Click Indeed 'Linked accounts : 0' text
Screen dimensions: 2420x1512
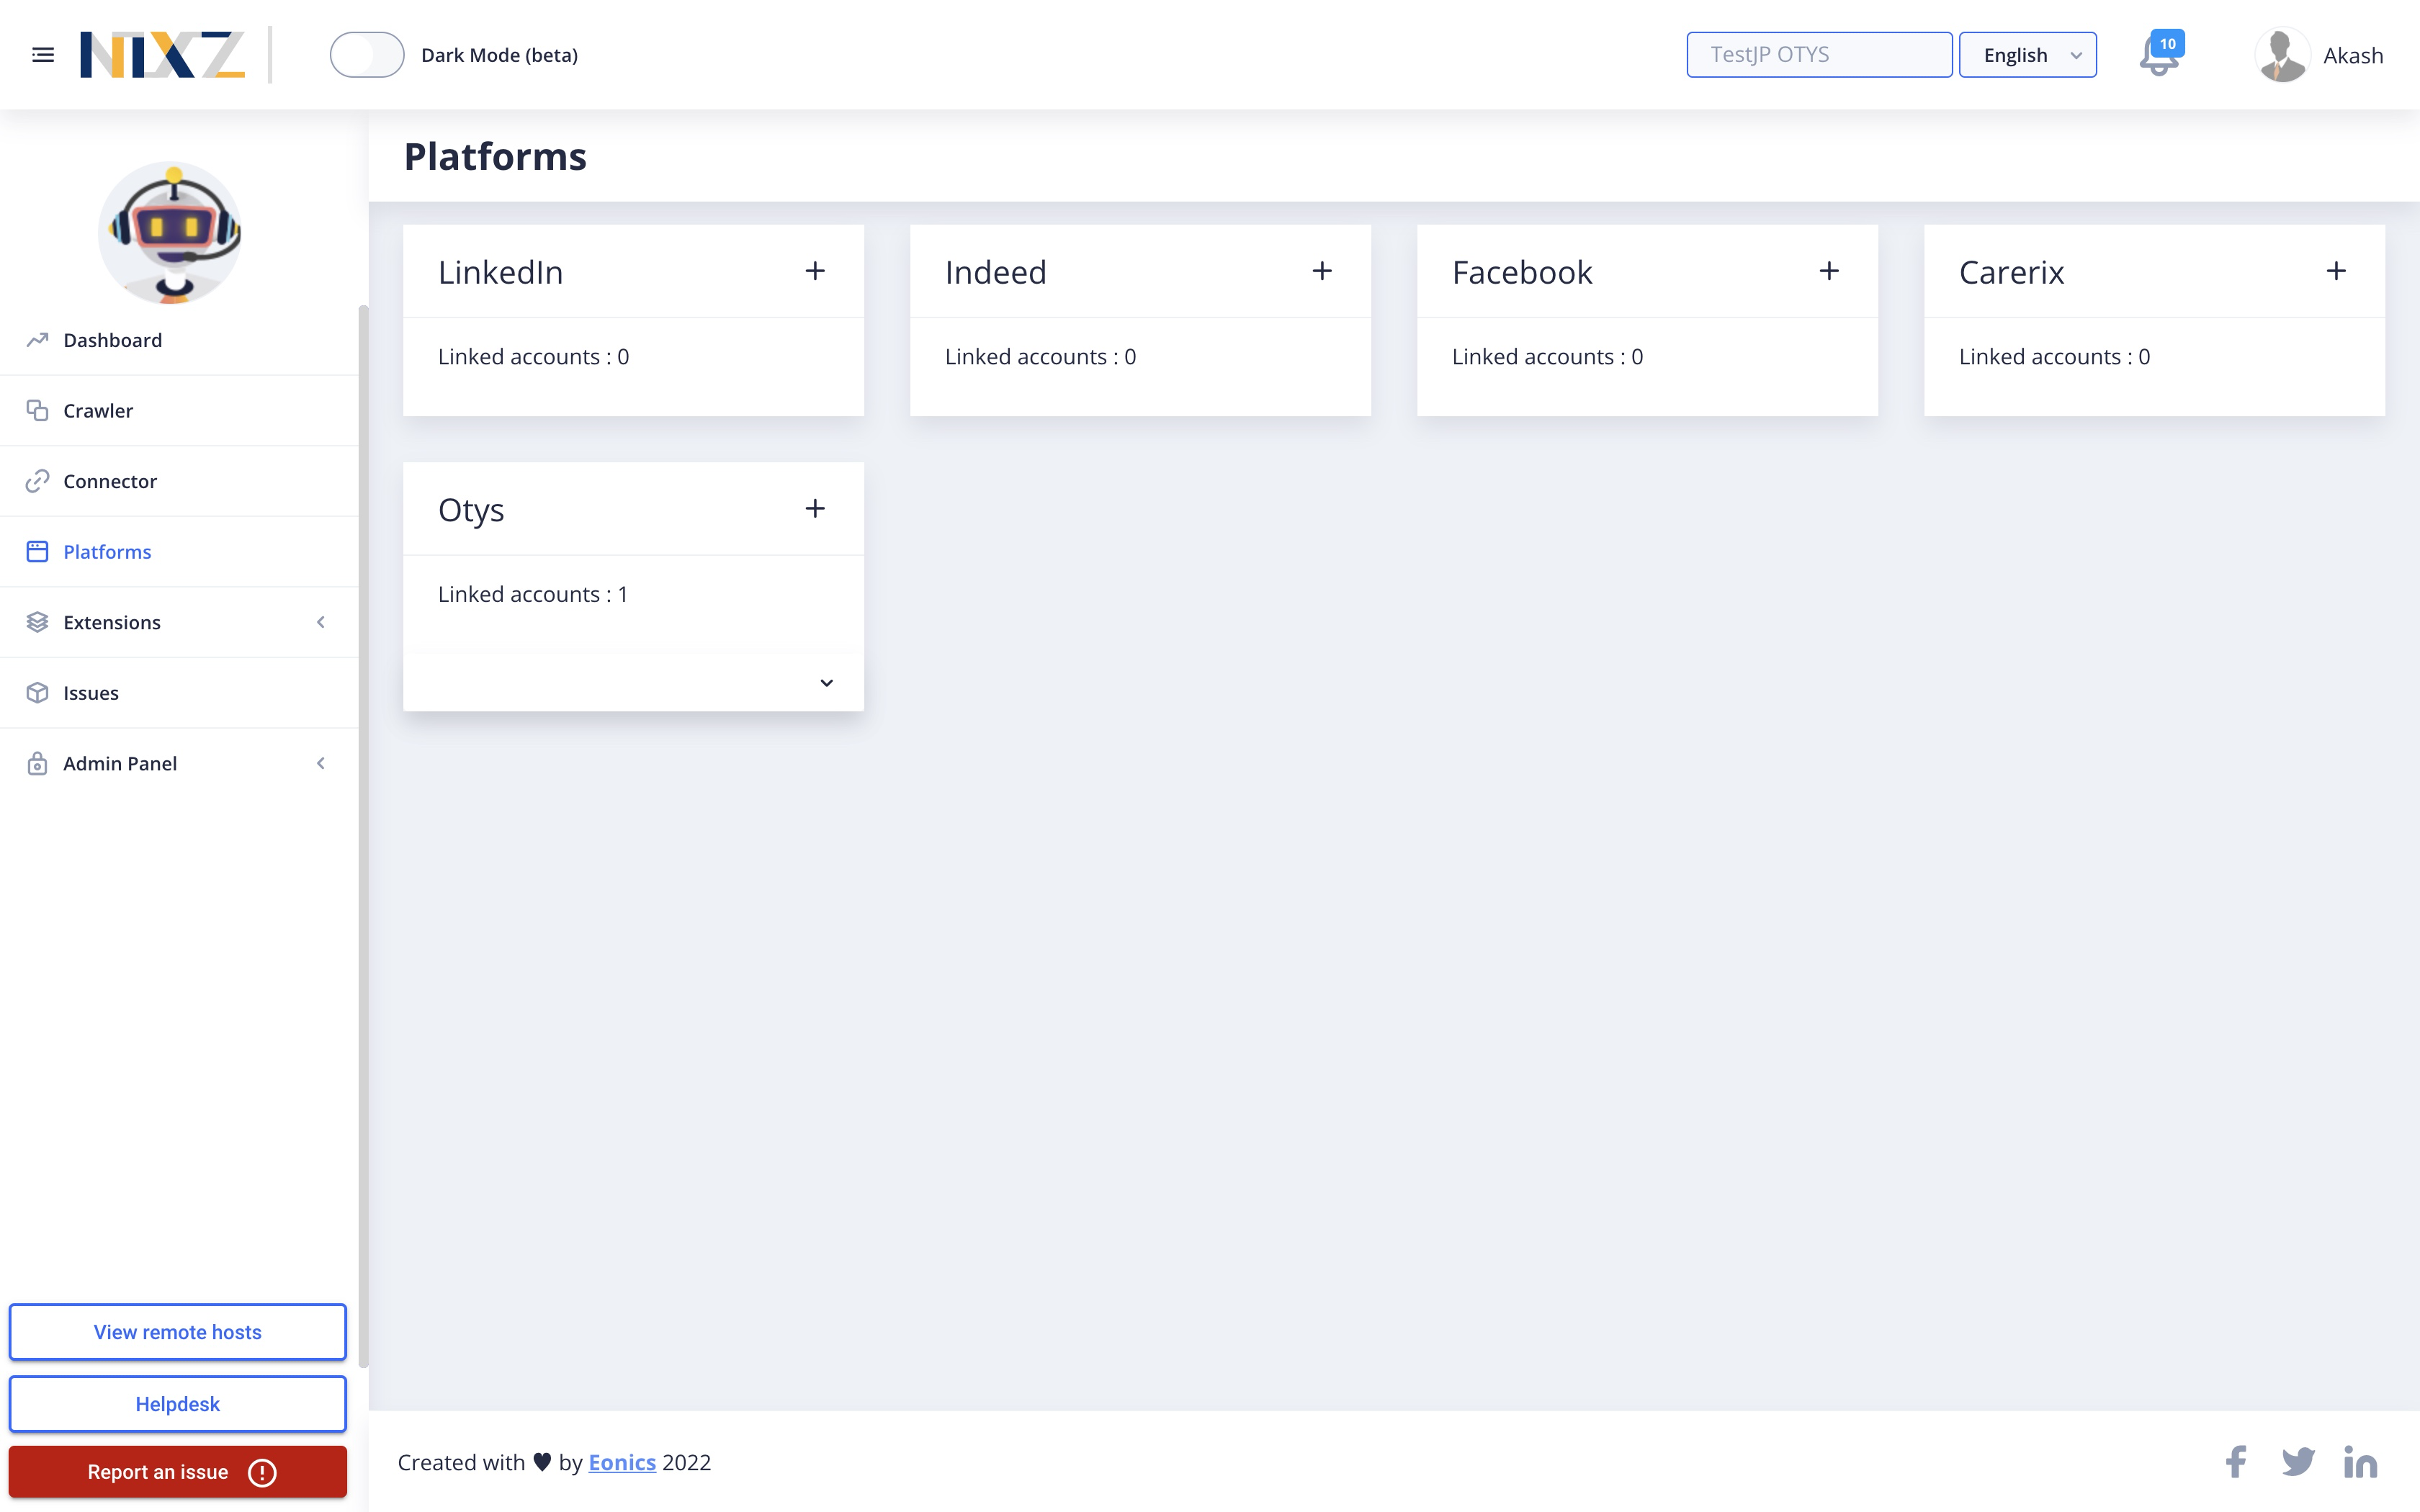(x=1041, y=357)
